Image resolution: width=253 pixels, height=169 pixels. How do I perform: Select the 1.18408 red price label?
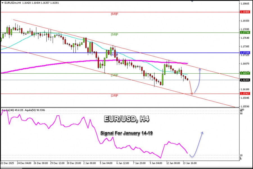[245, 12]
